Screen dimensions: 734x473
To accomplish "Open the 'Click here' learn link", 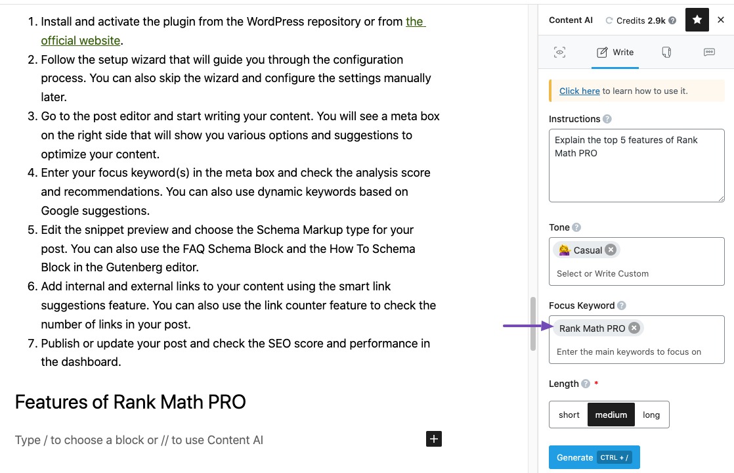I will pos(579,91).
